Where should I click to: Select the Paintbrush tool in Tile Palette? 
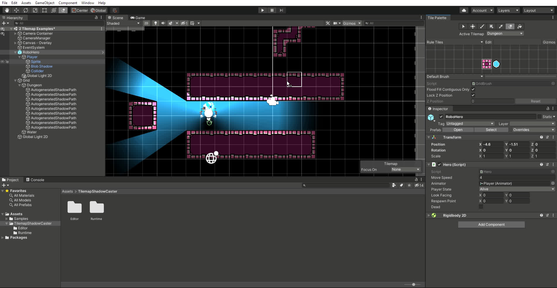pos(482,26)
